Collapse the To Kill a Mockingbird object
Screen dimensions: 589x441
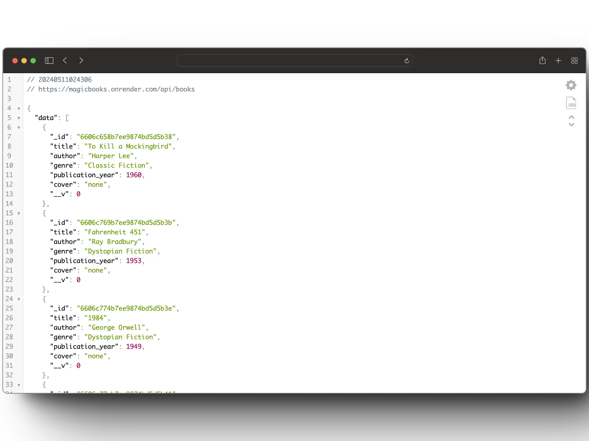click(18, 127)
